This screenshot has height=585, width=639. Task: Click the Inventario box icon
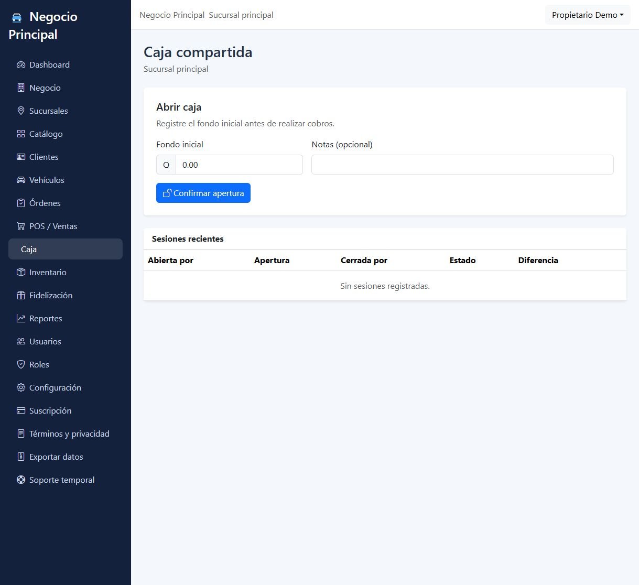point(21,273)
